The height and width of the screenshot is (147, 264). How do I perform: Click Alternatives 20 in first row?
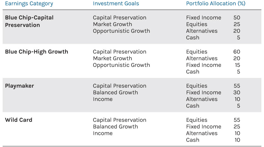tap(236, 31)
